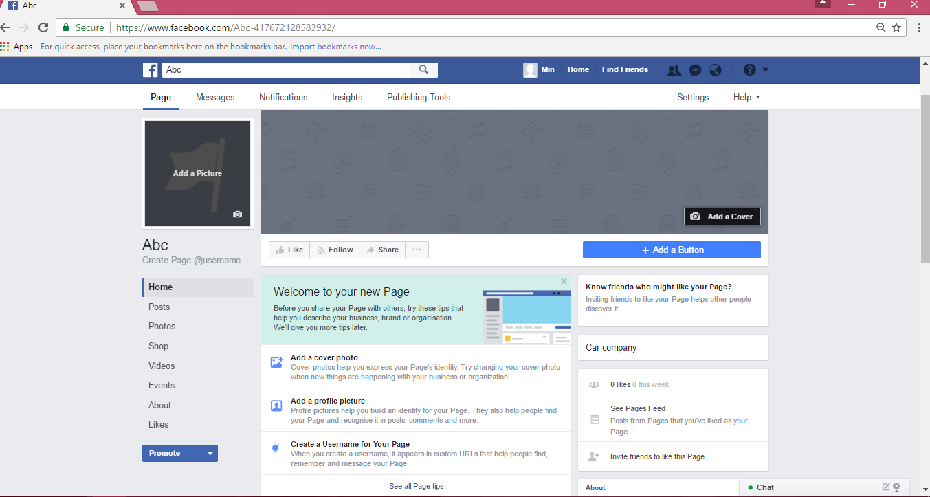Click the Car company category text
Image resolution: width=930 pixels, height=497 pixels.
[611, 348]
